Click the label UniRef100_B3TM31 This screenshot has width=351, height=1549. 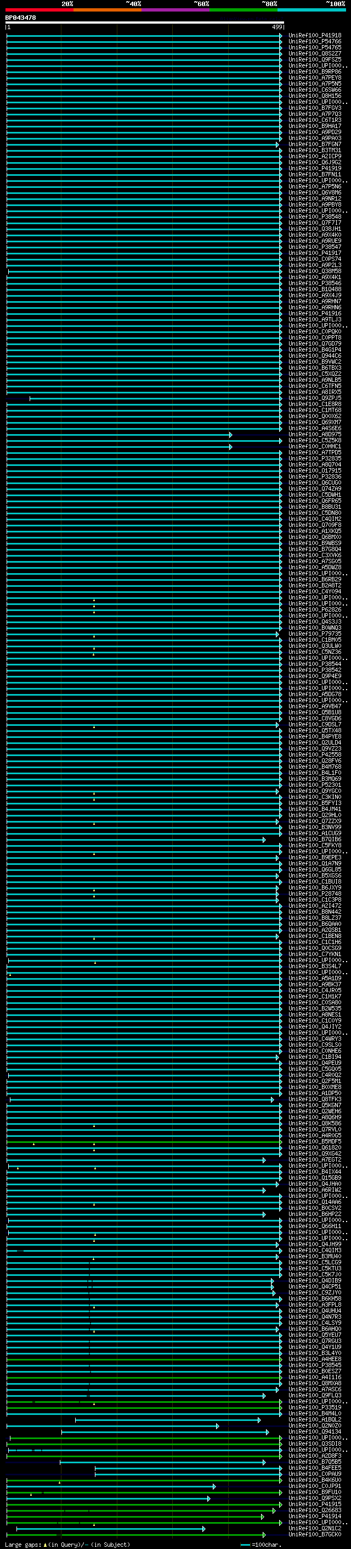point(315,151)
